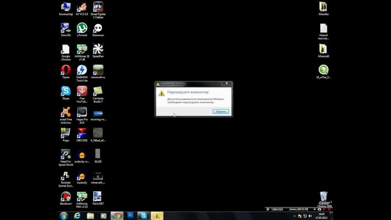The height and width of the screenshot is (220, 391).
Task: Select the audacity-w... installer icon
Action: [82, 156]
